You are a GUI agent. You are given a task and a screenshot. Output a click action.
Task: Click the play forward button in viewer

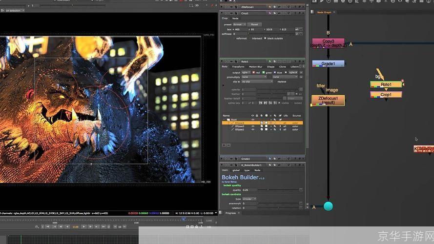pos(84,226)
